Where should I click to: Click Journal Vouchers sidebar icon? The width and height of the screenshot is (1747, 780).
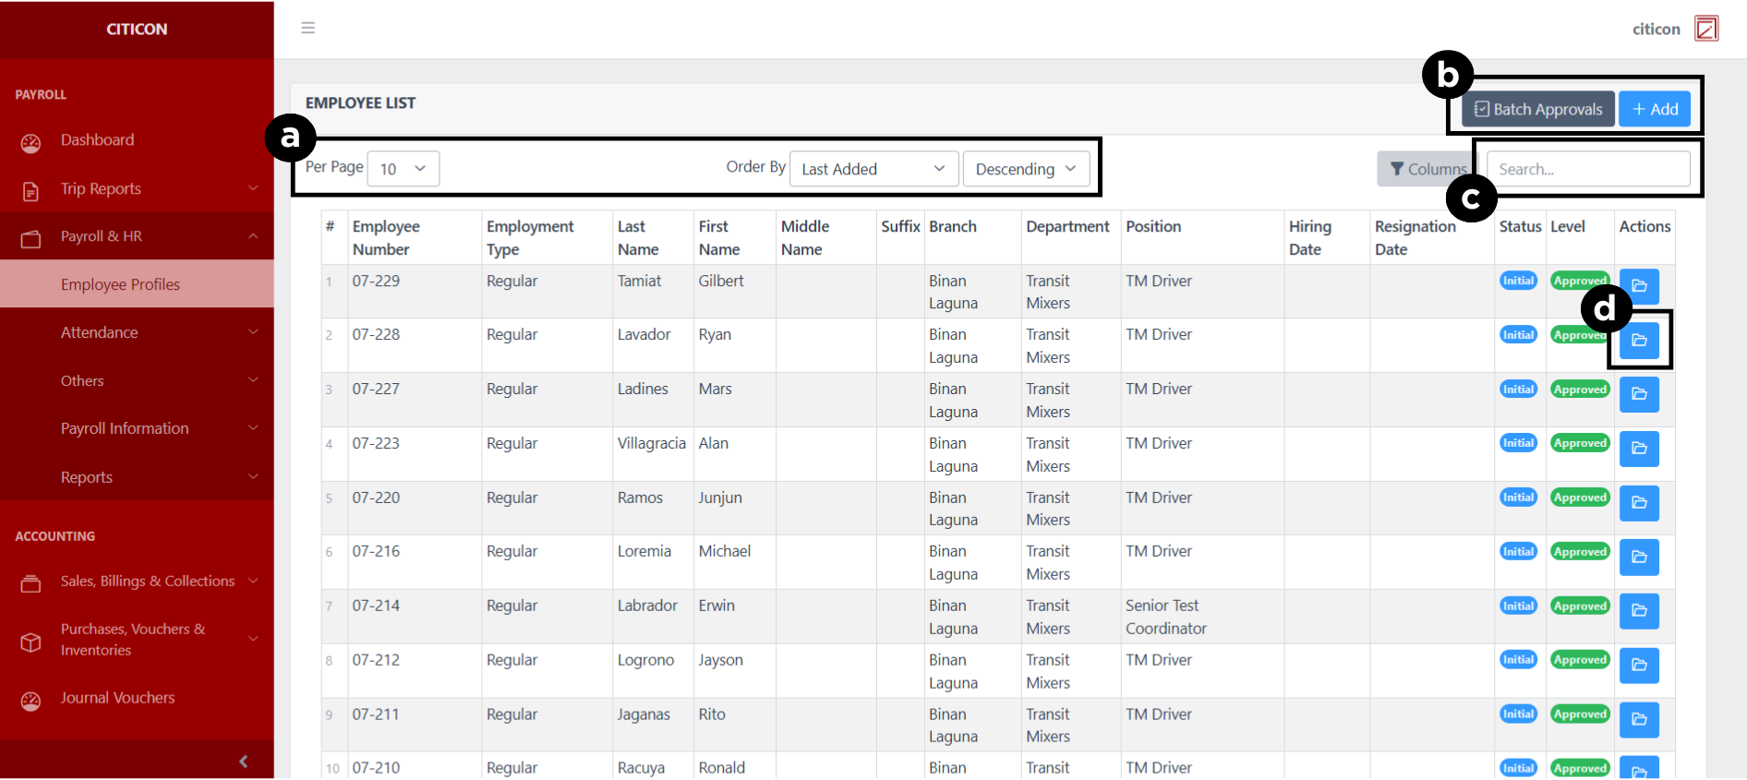click(31, 701)
